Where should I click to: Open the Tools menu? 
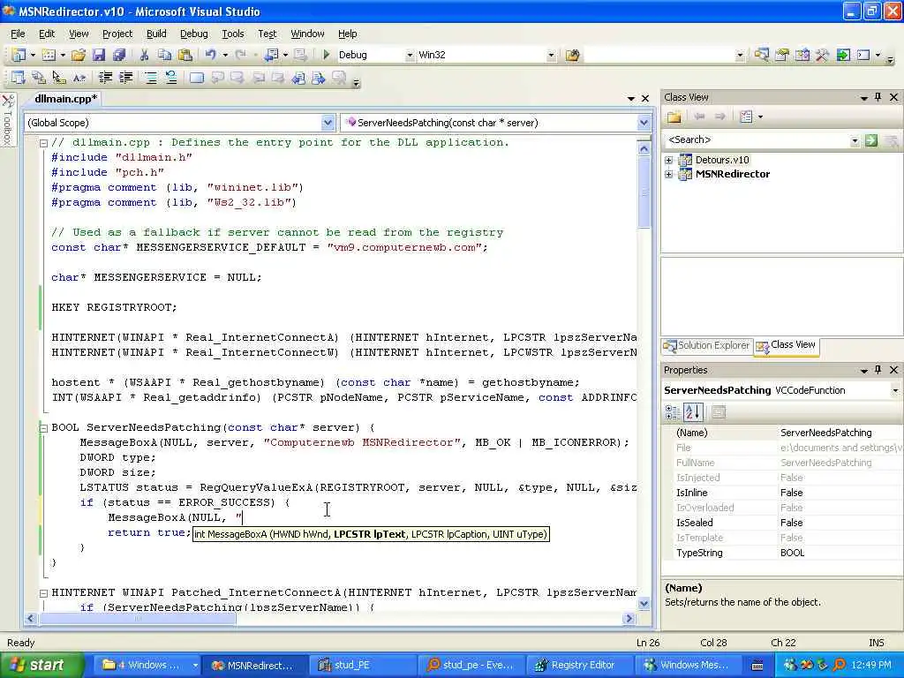(233, 34)
